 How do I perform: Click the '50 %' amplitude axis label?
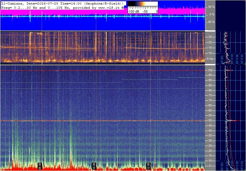(211, 7)
